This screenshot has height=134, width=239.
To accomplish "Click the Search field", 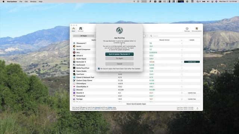I will (175, 36).
